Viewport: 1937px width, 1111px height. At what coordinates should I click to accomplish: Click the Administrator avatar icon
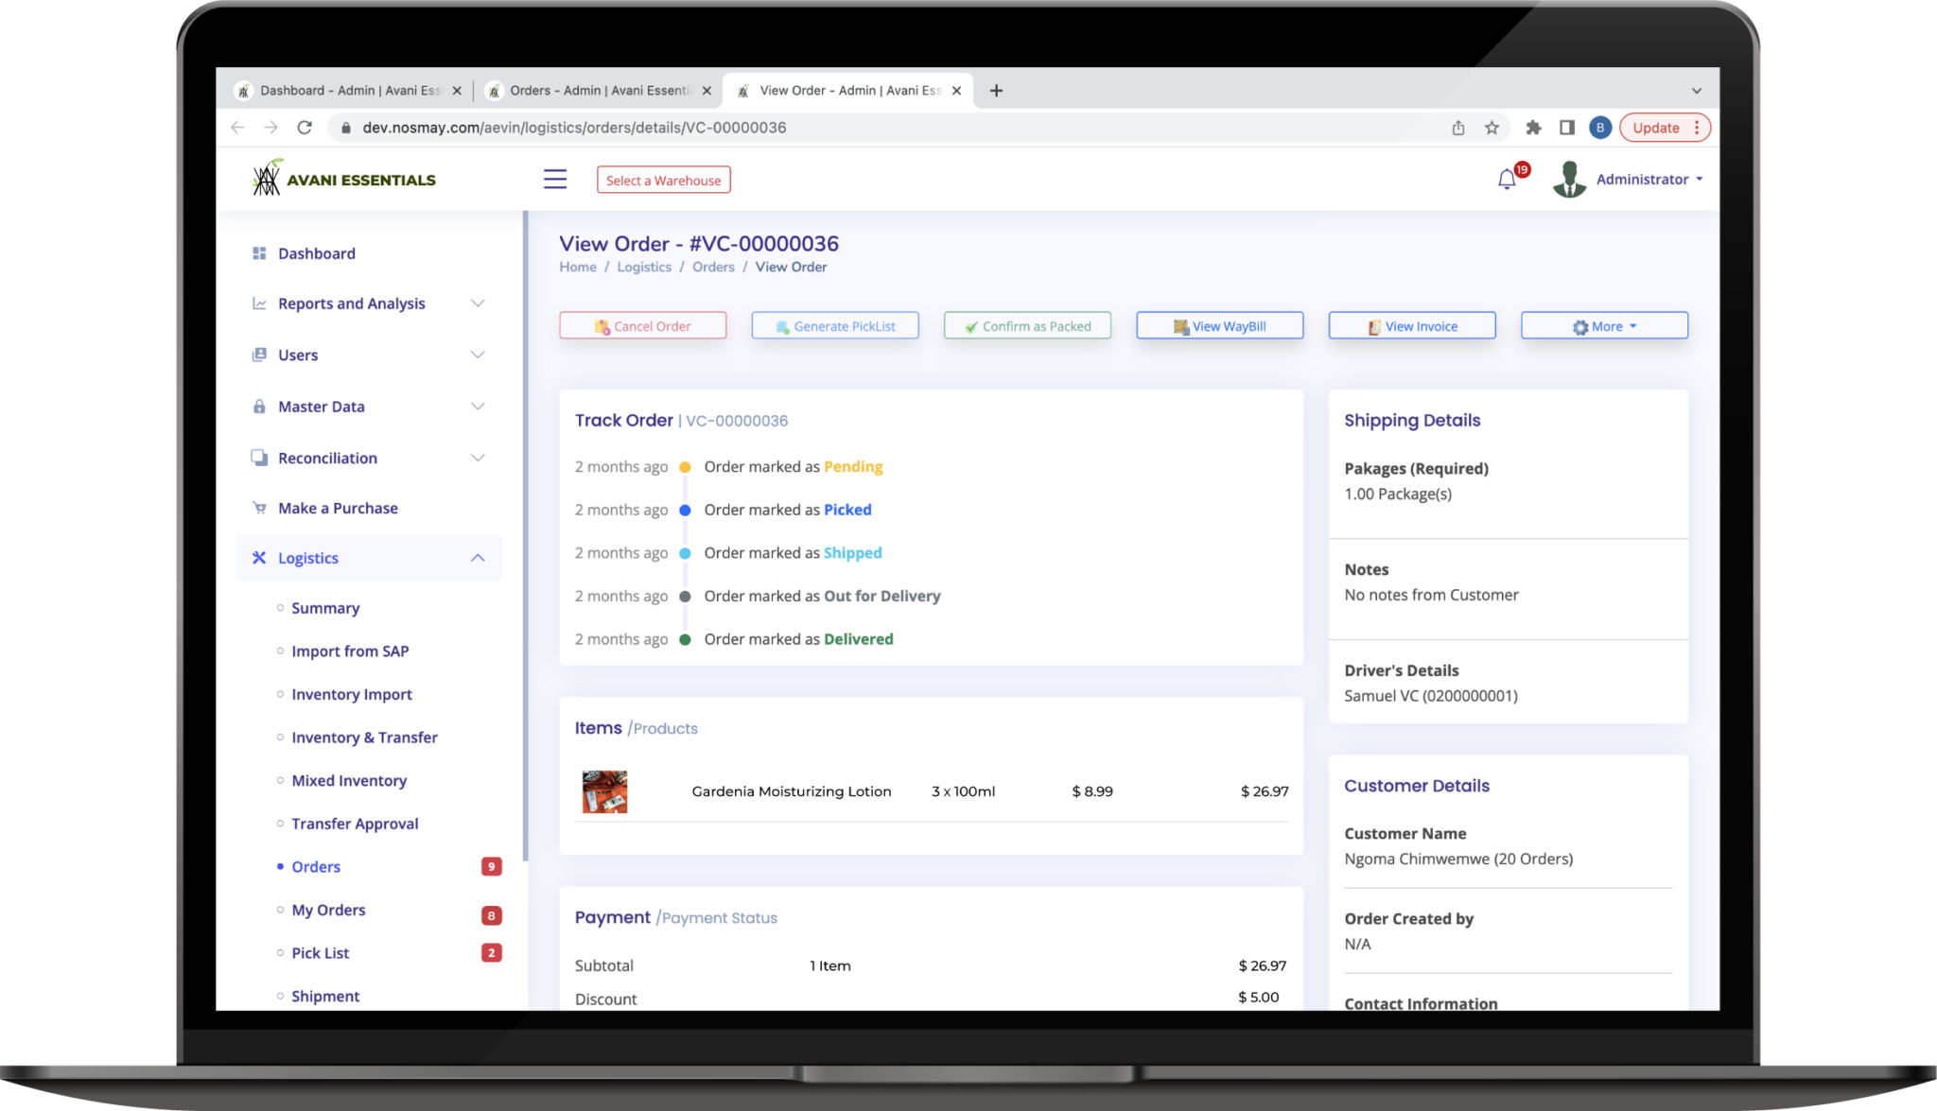1569,179
